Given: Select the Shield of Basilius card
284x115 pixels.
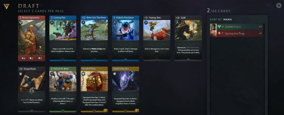Looking at the screenshot, I should coord(125,89).
